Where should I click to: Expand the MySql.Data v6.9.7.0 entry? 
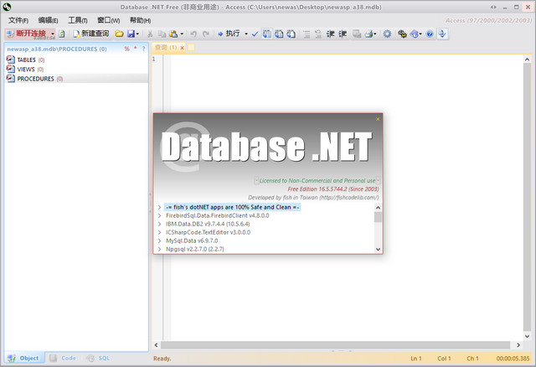click(159, 240)
